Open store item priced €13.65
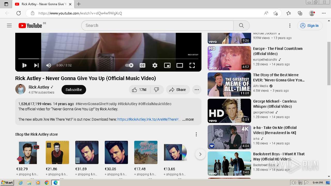Viewport: 331px width, 186px height. pyautogui.click(x=175, y=152)
